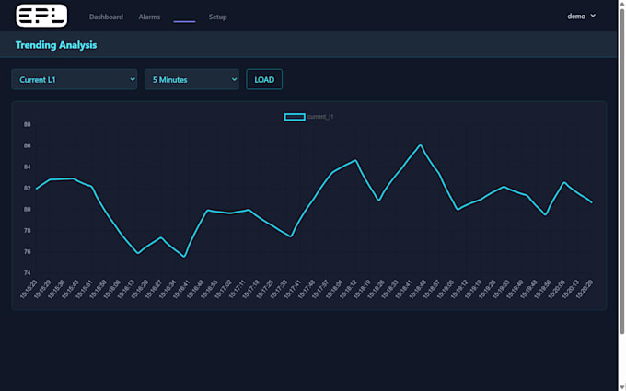626x391 pixels.
Task: Click the chart's highest peak near 86
Action: pyautogui.click(x=421, y=145)
